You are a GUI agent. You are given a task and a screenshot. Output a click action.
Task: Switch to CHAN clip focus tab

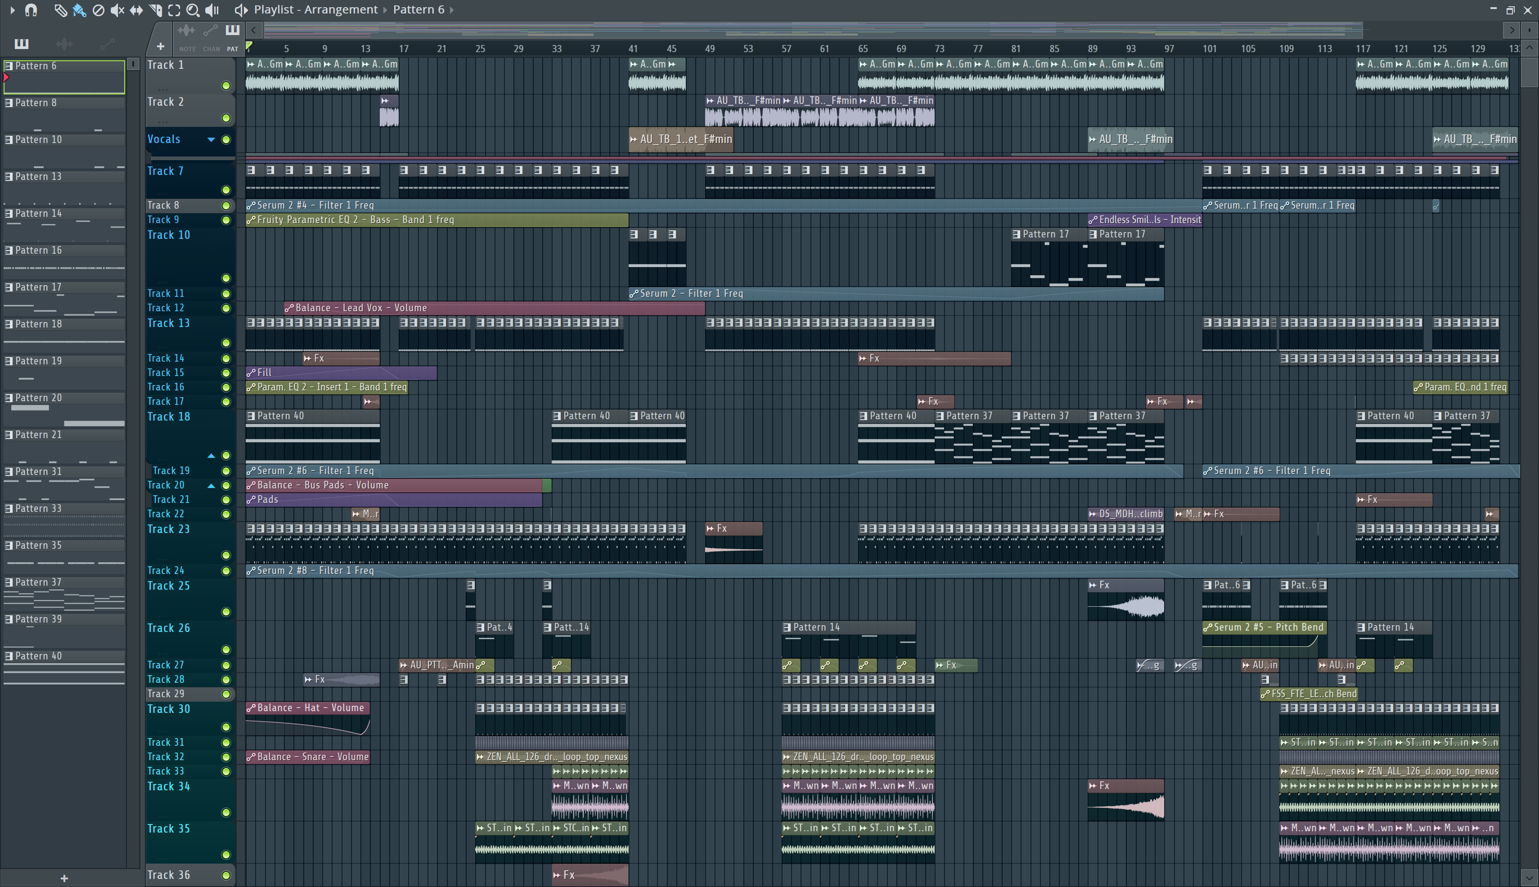[211, 38]
